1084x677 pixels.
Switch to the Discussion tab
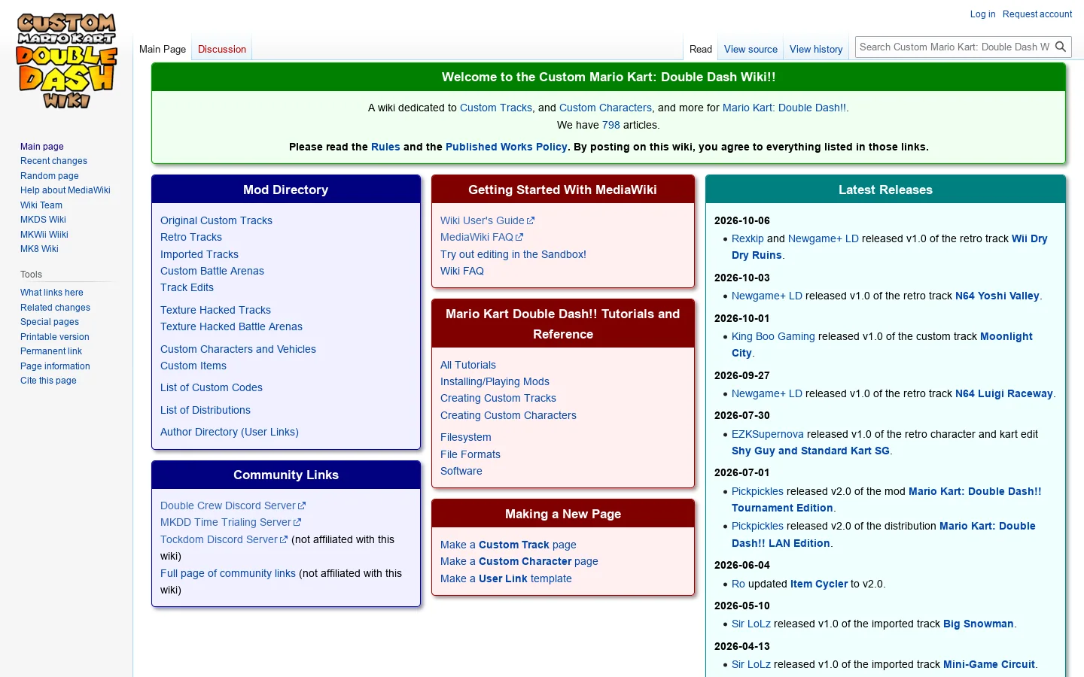tap(222, 49)
